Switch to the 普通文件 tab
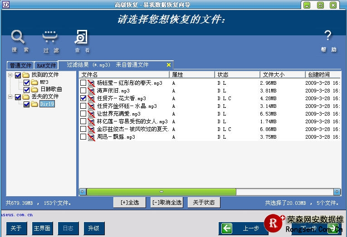Screen dimensions: 347x237 point(21,66)
